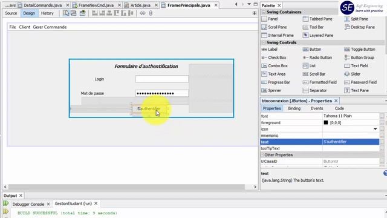Open the File menu in the form
The image size is (387, 218).
click(13, 27)
